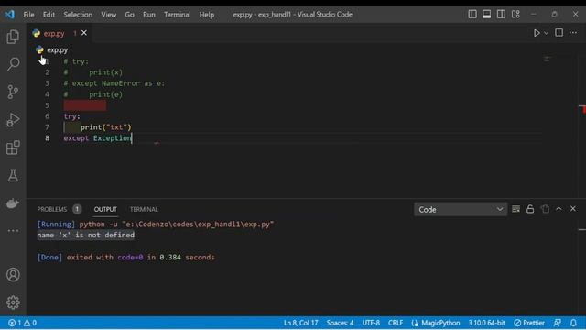Screen dimensions: 586x330
Task: Click line number 5 in gutter
Action: coord(47,105)
